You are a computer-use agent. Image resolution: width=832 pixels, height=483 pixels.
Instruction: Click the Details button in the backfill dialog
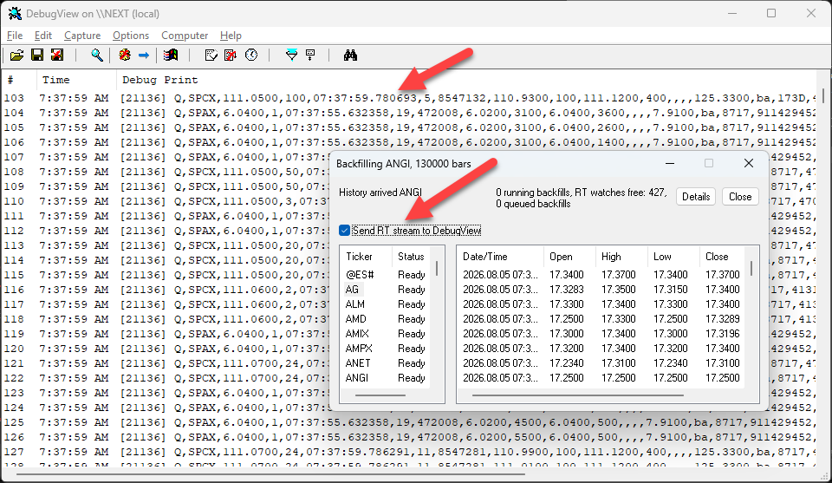tap(696, 197)
